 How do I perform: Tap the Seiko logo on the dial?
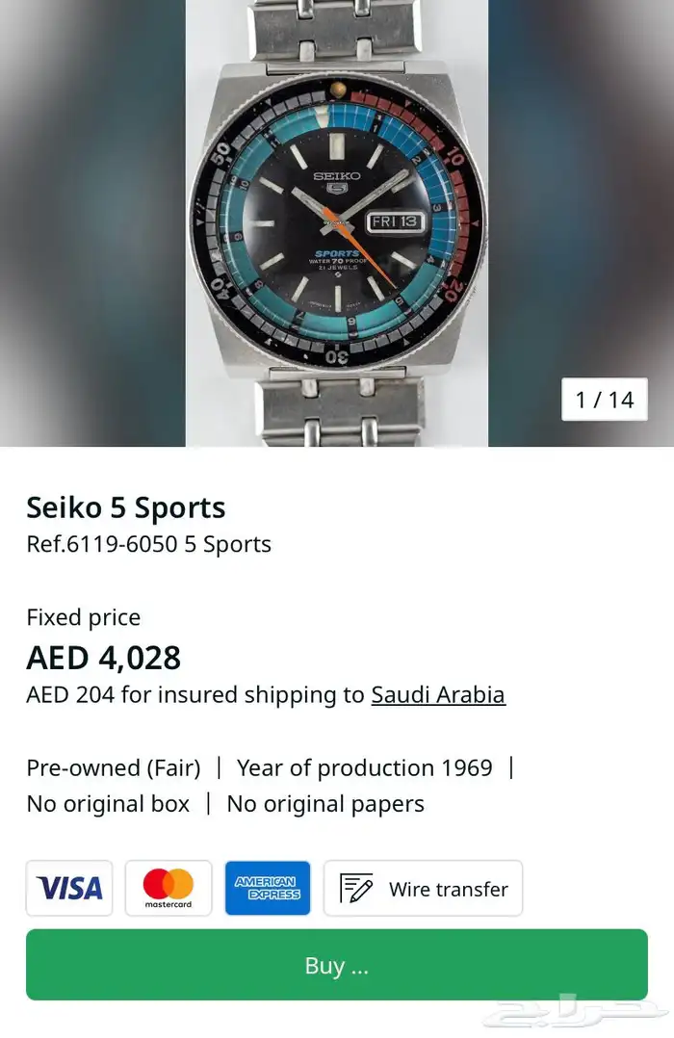337,176
